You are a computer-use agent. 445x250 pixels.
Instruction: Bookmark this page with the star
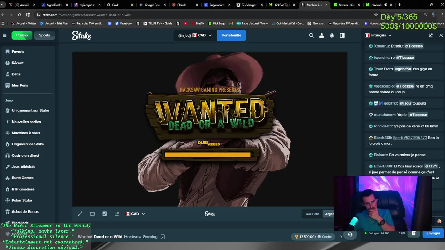[376, 15]
